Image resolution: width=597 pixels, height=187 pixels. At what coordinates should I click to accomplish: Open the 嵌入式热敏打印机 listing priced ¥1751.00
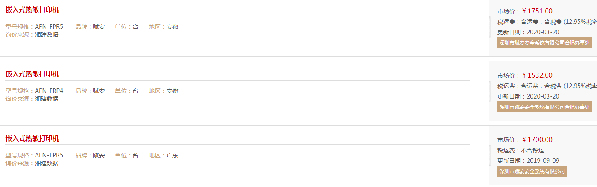[x=32, y=10]
